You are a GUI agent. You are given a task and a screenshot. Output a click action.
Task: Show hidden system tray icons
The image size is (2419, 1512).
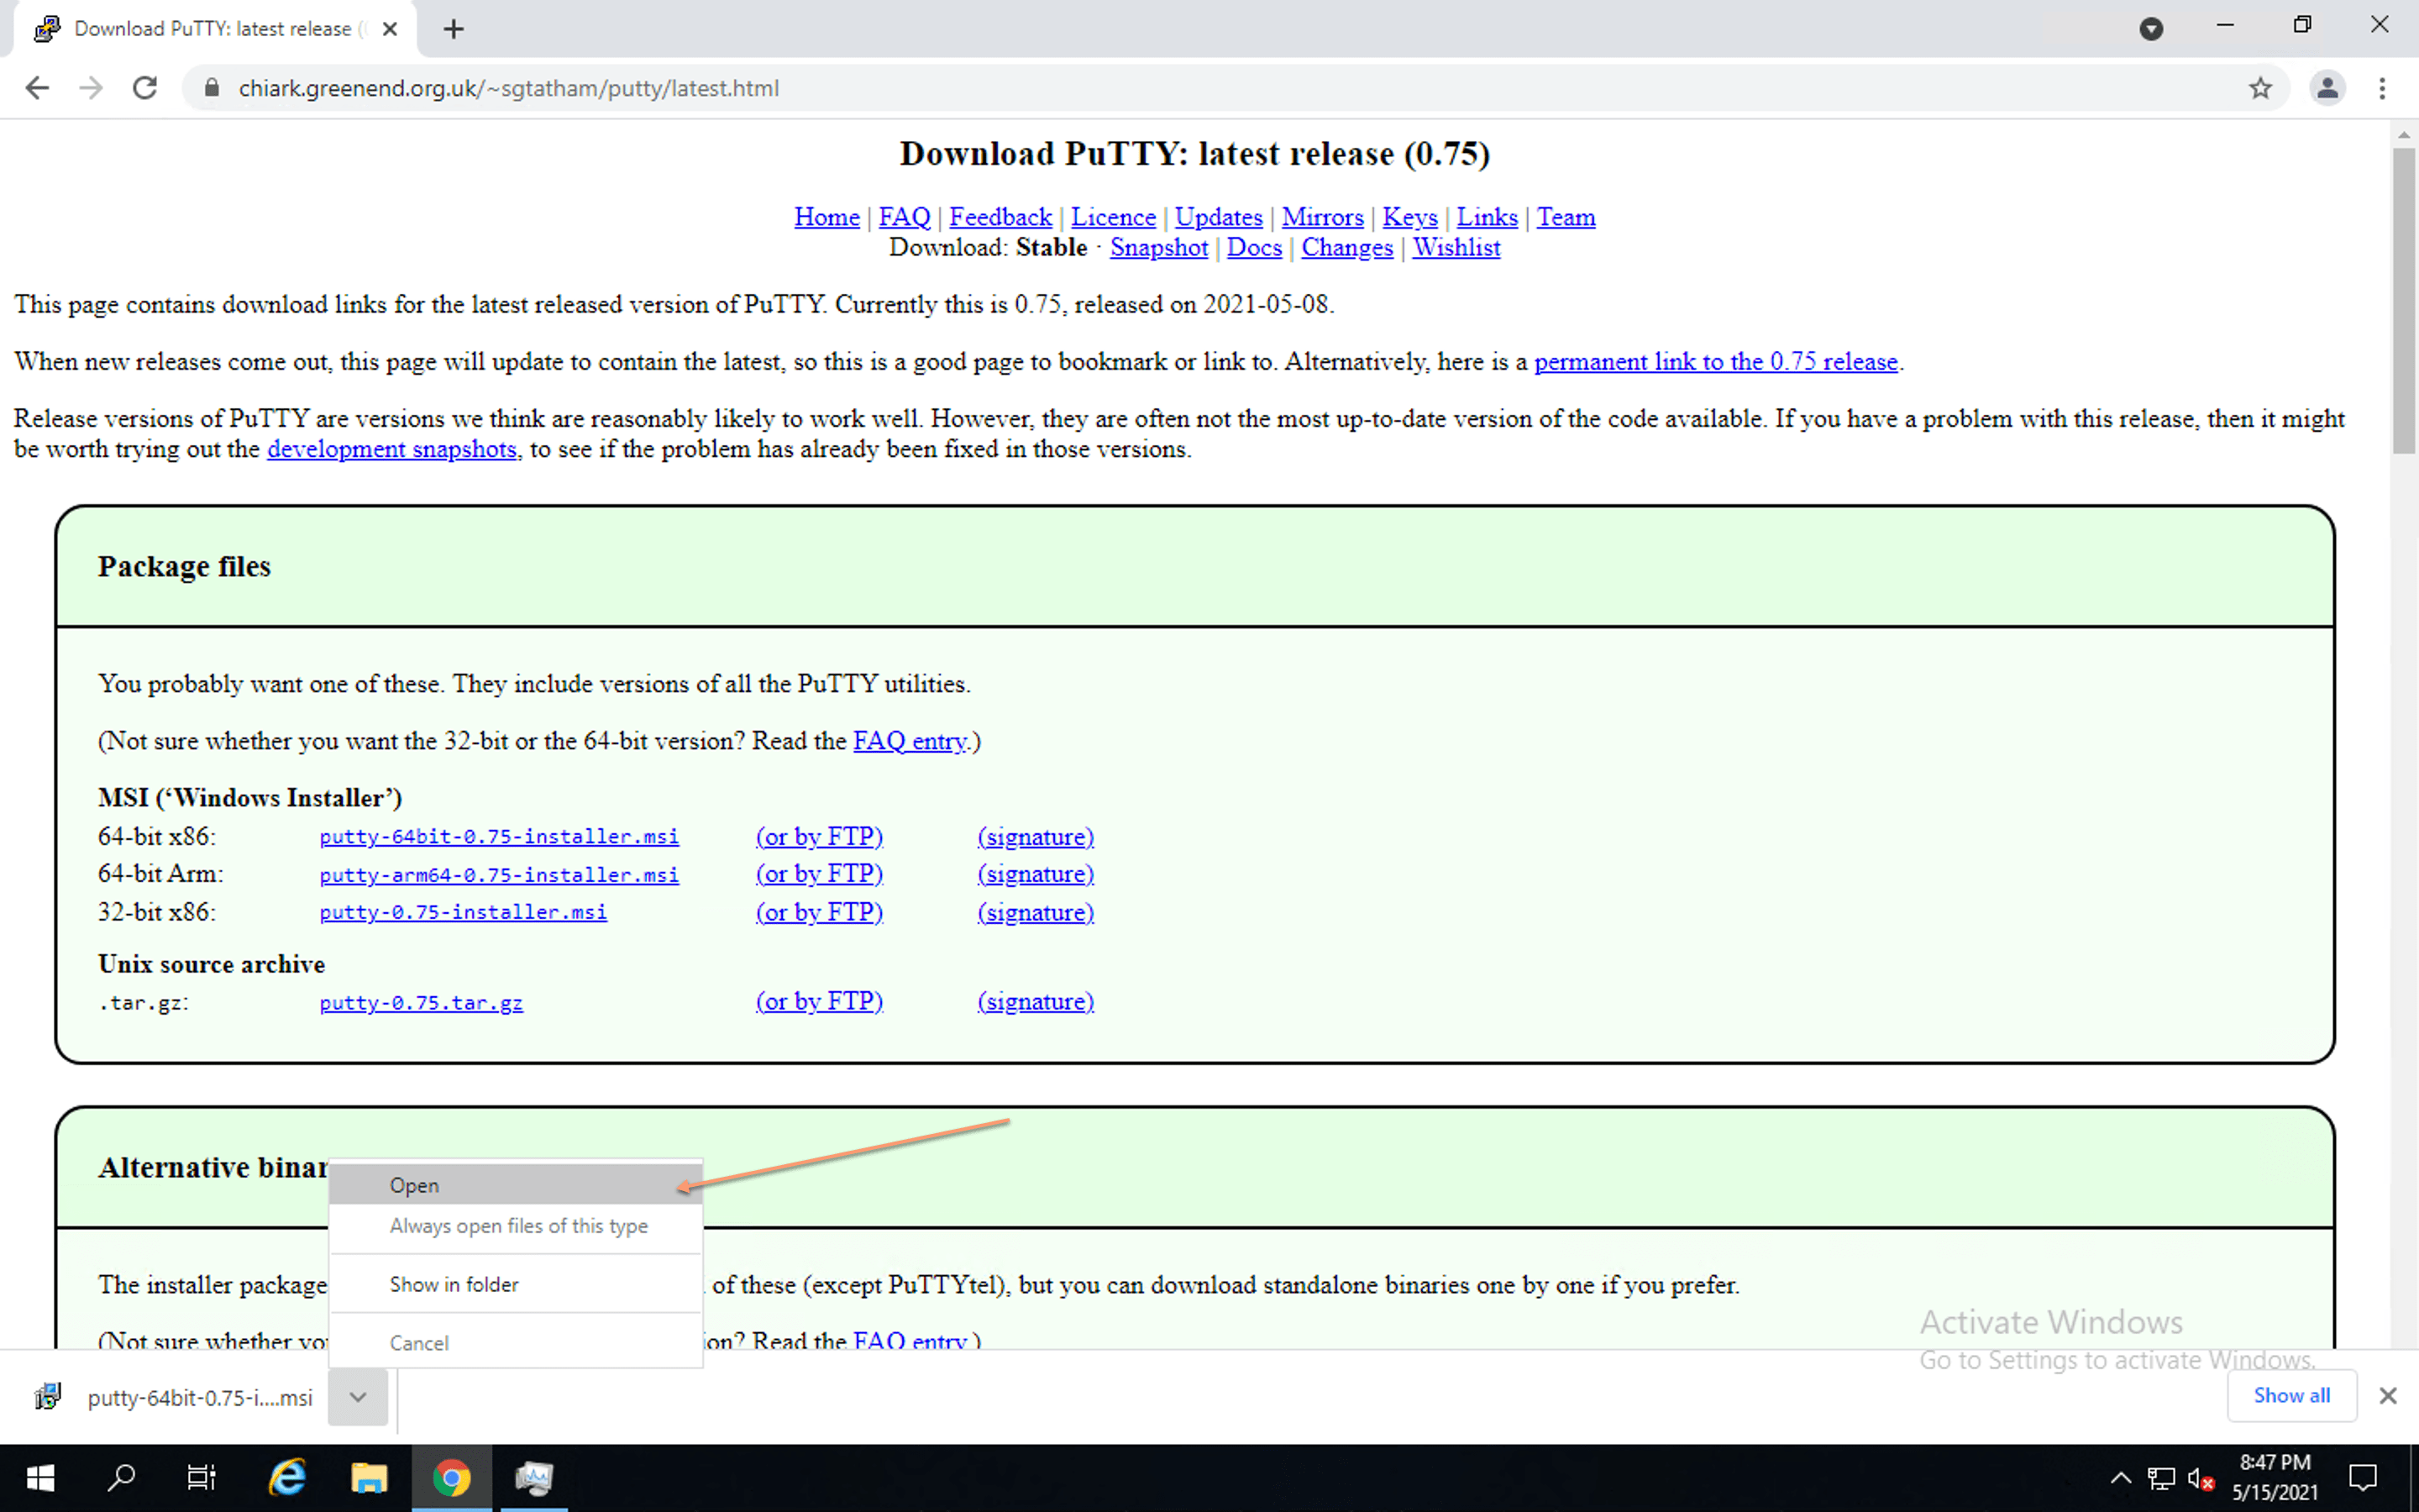pyautogui.click(x=2119, y=1478)
